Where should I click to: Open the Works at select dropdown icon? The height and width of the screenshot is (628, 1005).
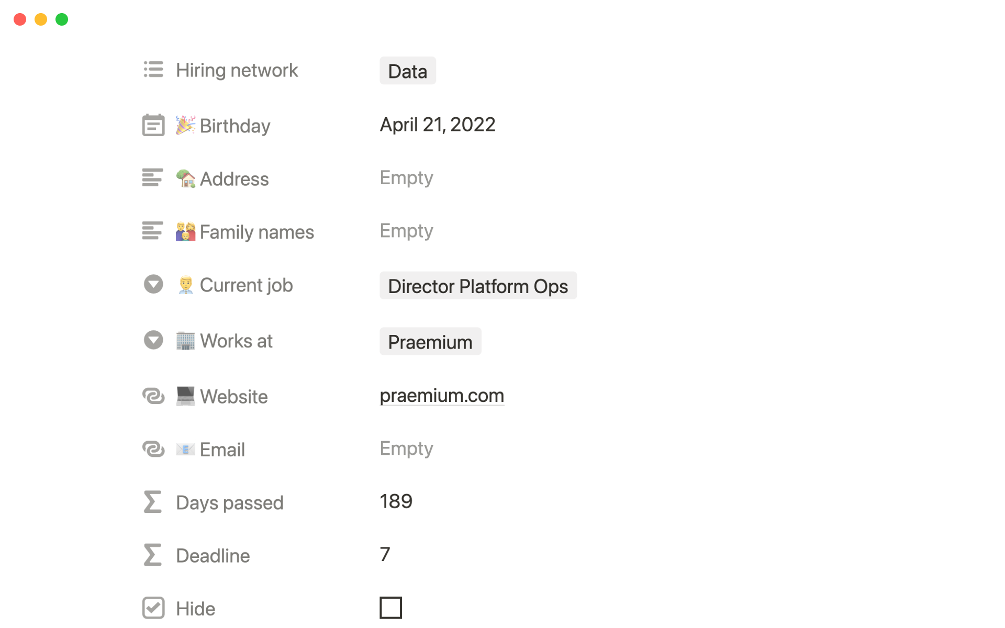tap(153, 340)
